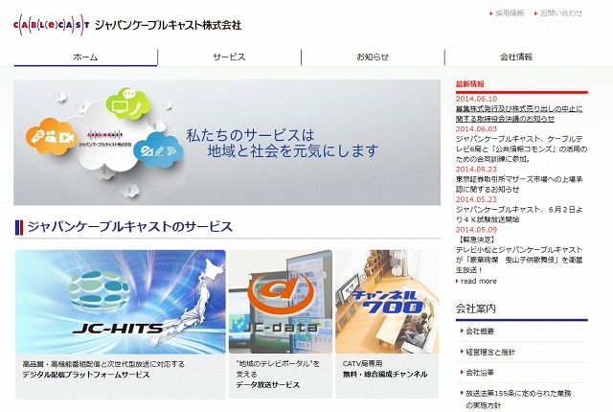This screenshot has width=613, height=412.
Task: Open 放送法第155条 policy link
Action: 518,400
